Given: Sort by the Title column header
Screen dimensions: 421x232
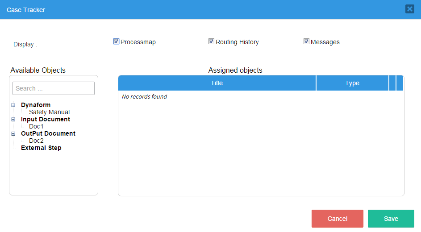Looking at the screenshot, I should (217, 83).
